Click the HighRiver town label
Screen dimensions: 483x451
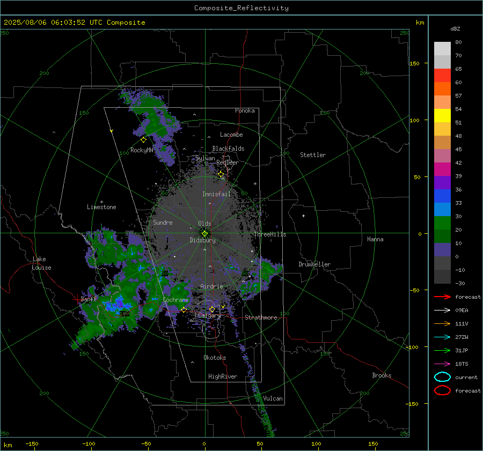click(223, 376)
